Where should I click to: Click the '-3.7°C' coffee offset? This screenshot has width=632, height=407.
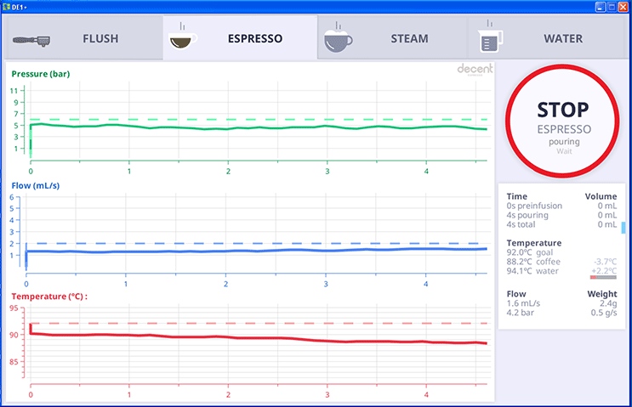pyautogui.click(x=605, y=262)
